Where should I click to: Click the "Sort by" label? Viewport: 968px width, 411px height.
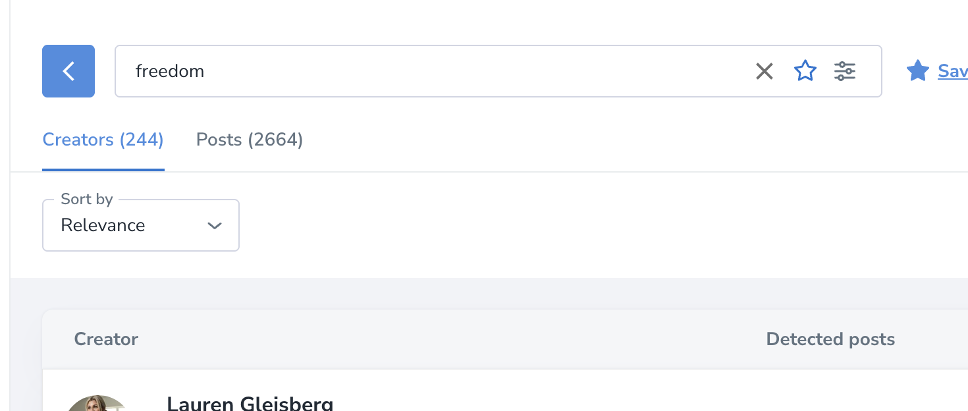point(87,199)
